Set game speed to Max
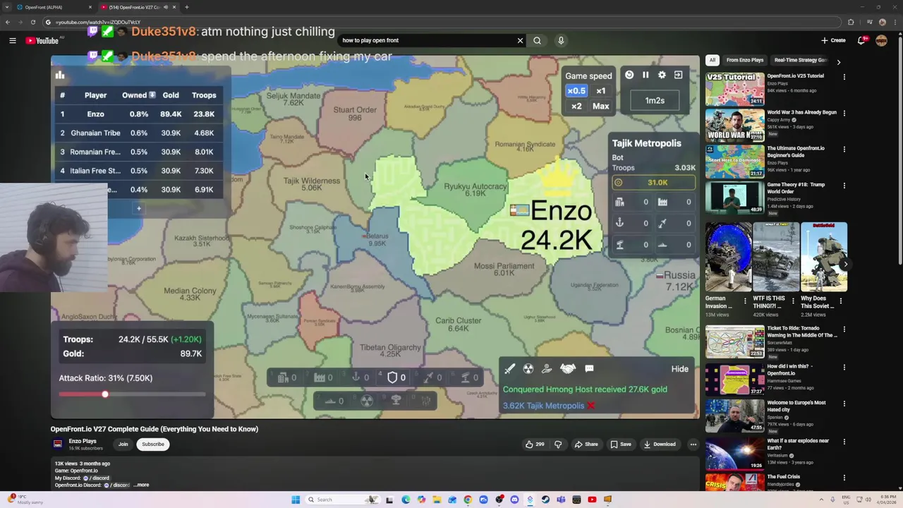 600,107
